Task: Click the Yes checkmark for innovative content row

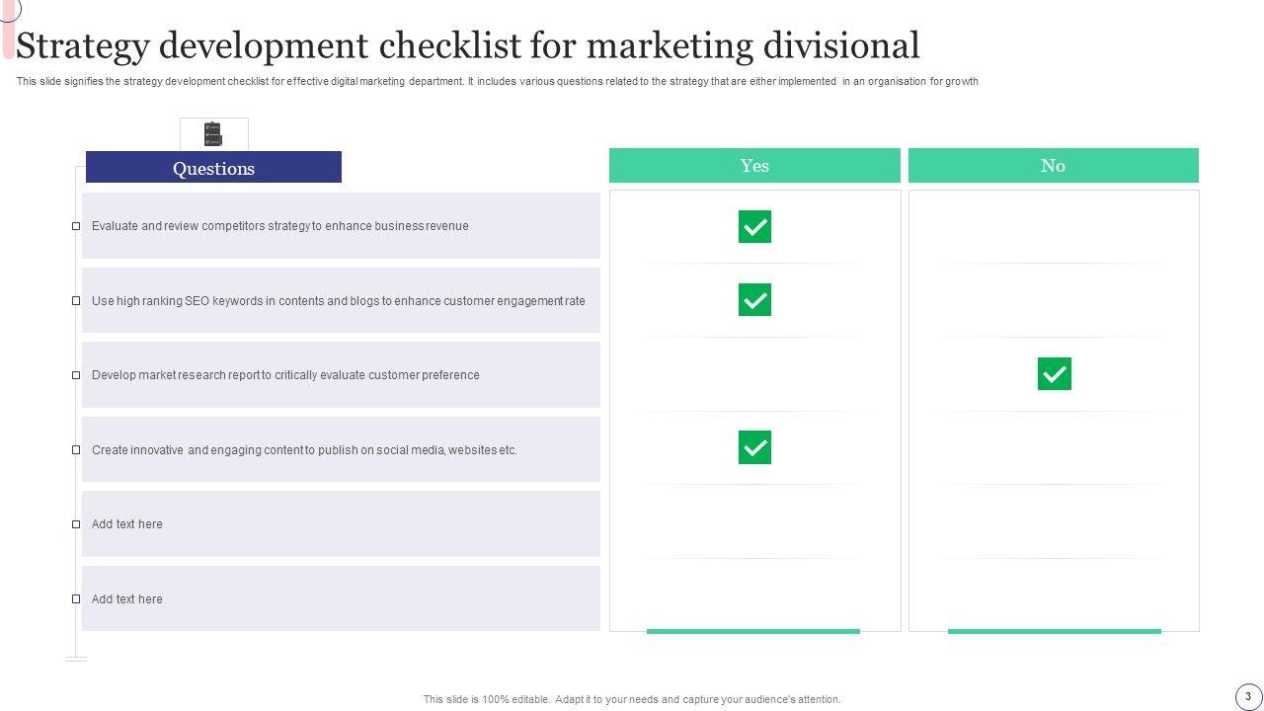Action: (754, 447)
